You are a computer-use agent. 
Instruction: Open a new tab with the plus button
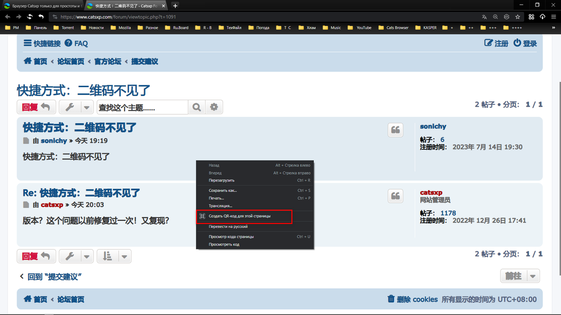pos(175,6)
